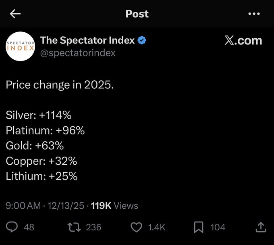Open the three-dot more options menu
274x245 pixels.
pos(254,14)
